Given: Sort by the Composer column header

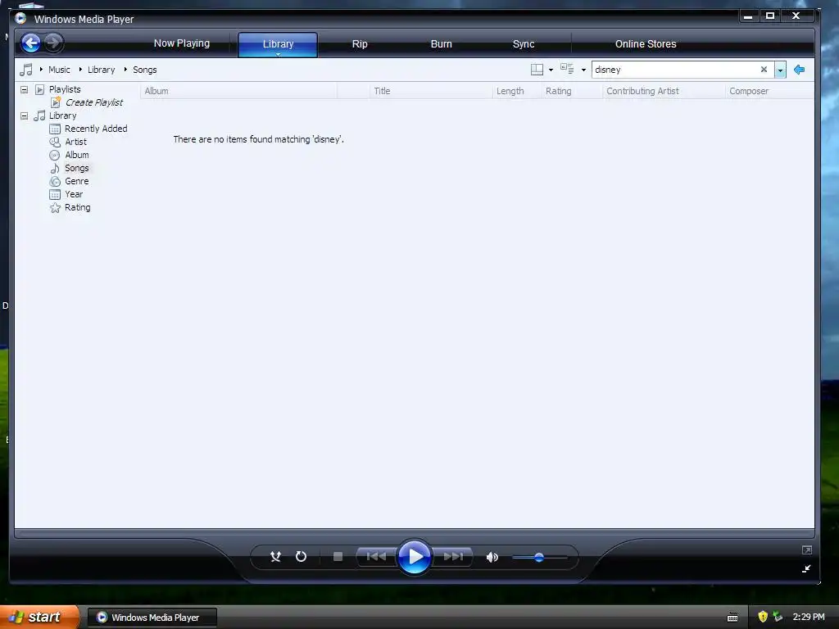Looking at the screenshot, I should (x=769, y=91).
